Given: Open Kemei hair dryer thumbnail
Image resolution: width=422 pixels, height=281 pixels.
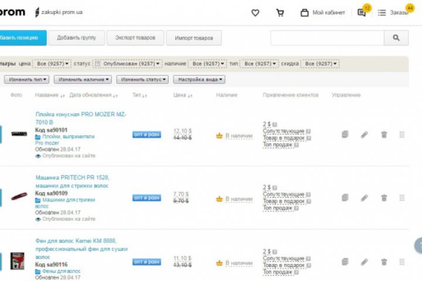Looking at the screenshot, I should coord(18,261).
